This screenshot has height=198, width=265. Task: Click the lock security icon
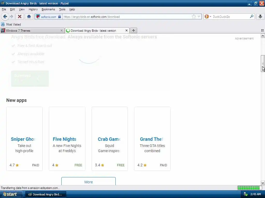(60, 16)
